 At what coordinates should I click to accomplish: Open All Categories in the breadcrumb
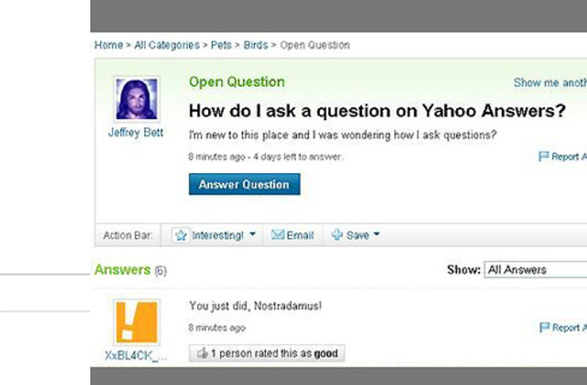[167, 45]
